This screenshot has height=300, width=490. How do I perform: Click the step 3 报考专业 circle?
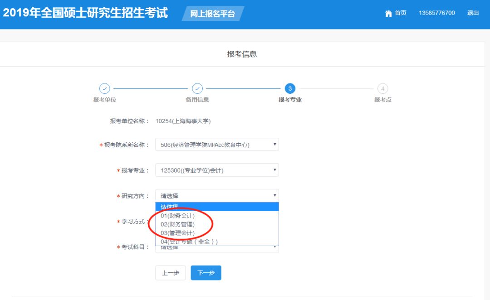[x=290, y=88]
